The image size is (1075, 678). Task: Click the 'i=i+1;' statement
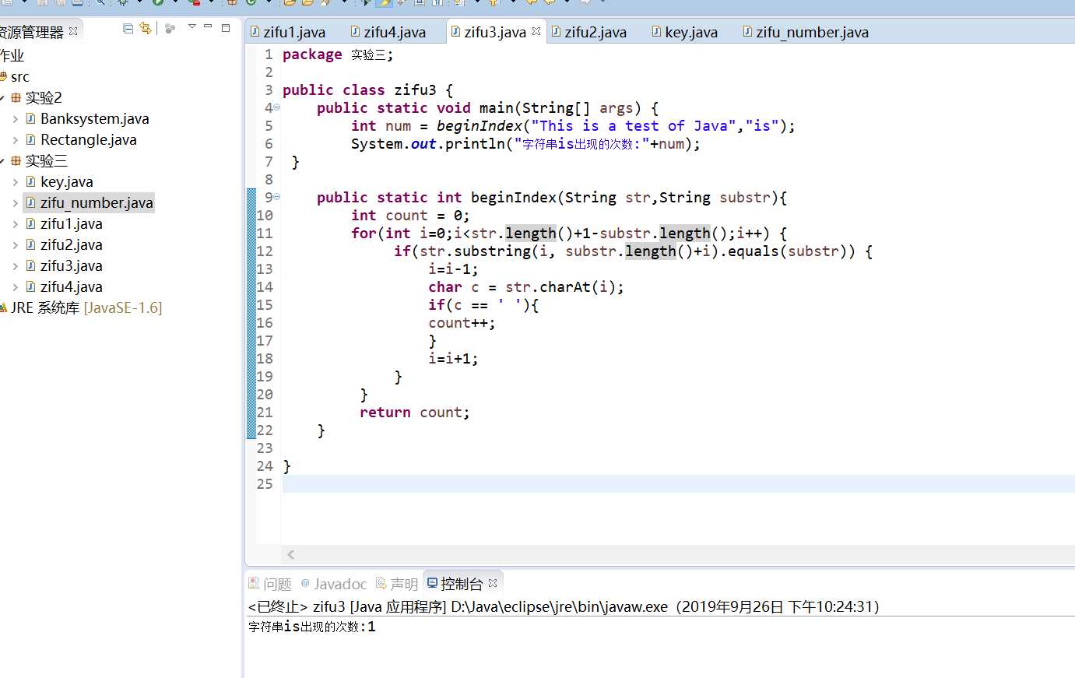coord(453,359)
